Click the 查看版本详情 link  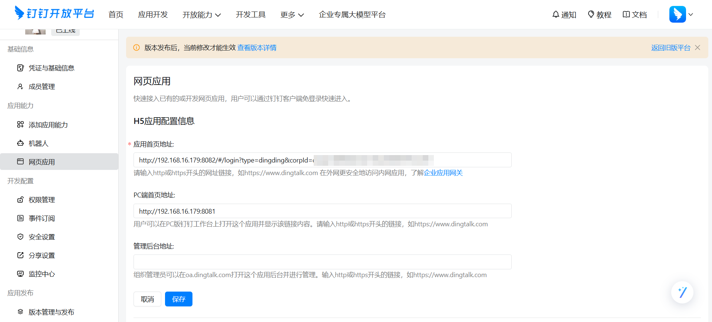257,47
